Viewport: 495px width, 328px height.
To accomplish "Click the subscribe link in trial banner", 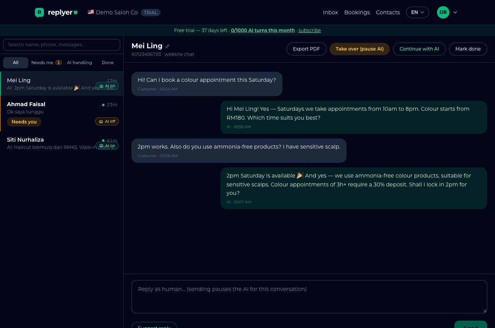I will click(309, 30).
